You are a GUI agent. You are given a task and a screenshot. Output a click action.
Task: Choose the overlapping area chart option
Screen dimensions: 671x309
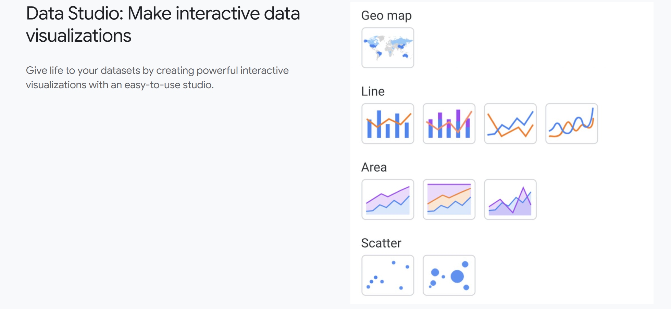(x=510, y=199)
